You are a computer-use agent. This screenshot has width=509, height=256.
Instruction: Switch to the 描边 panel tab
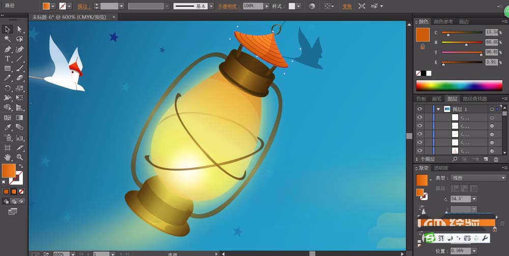[464, 22]
